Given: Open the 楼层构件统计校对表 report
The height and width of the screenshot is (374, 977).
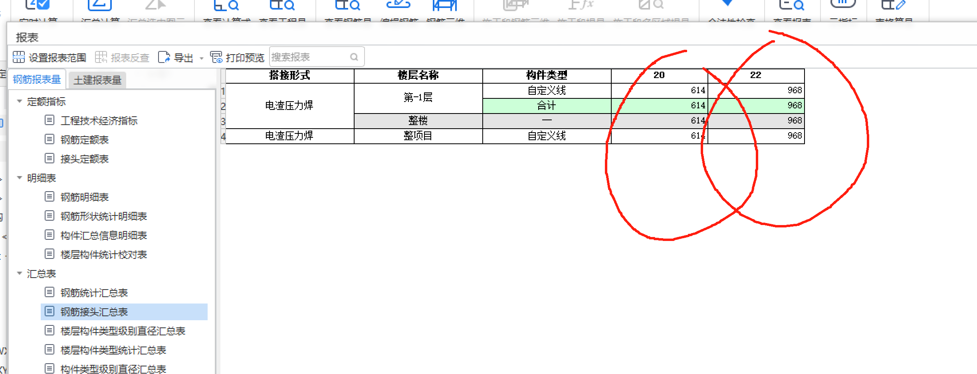Looking at the screenshot, I should 104,254.
